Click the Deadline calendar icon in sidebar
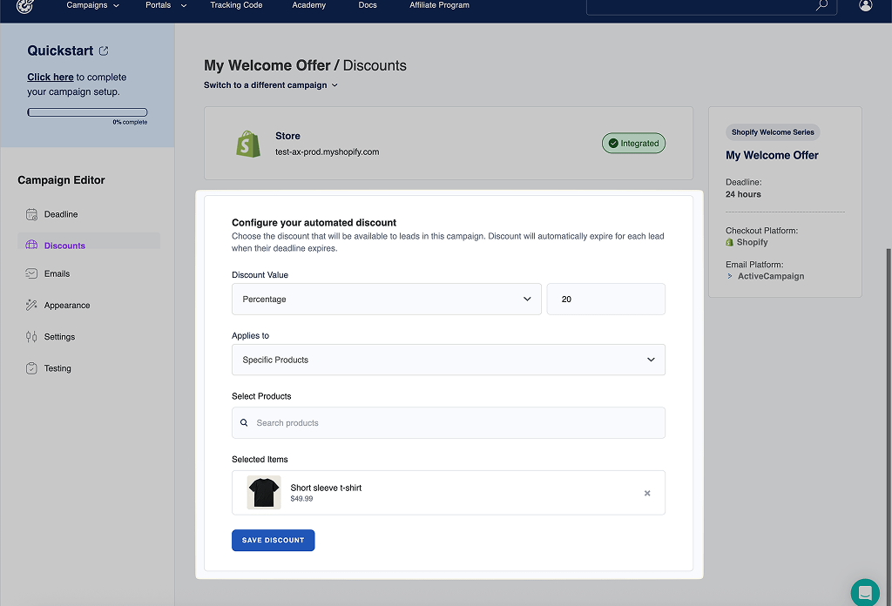The height and width of the screenshot is (606, 892). point(32,214)
